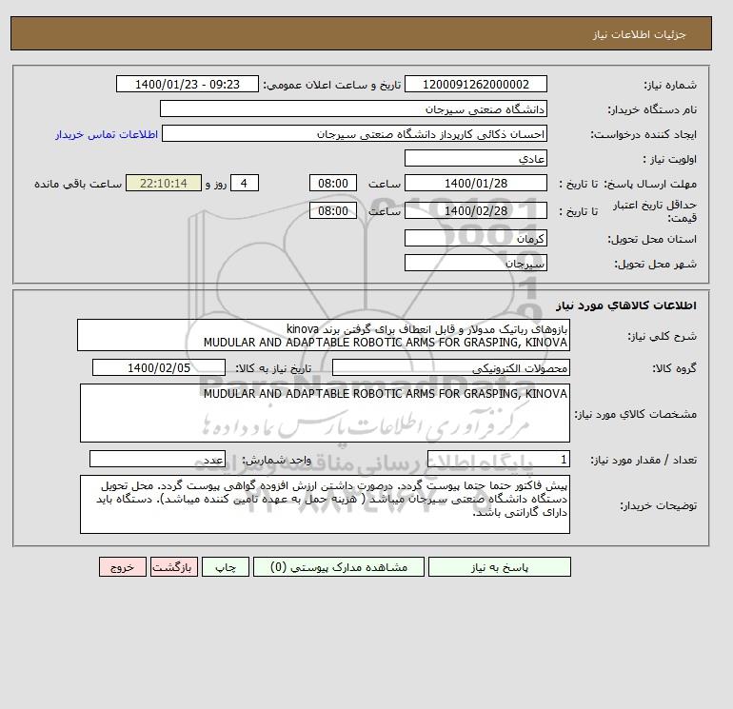This screenshot has width=733, height=709.
Task: Click the price validity date 1400/02/28
Action: [x=475, y=210]
